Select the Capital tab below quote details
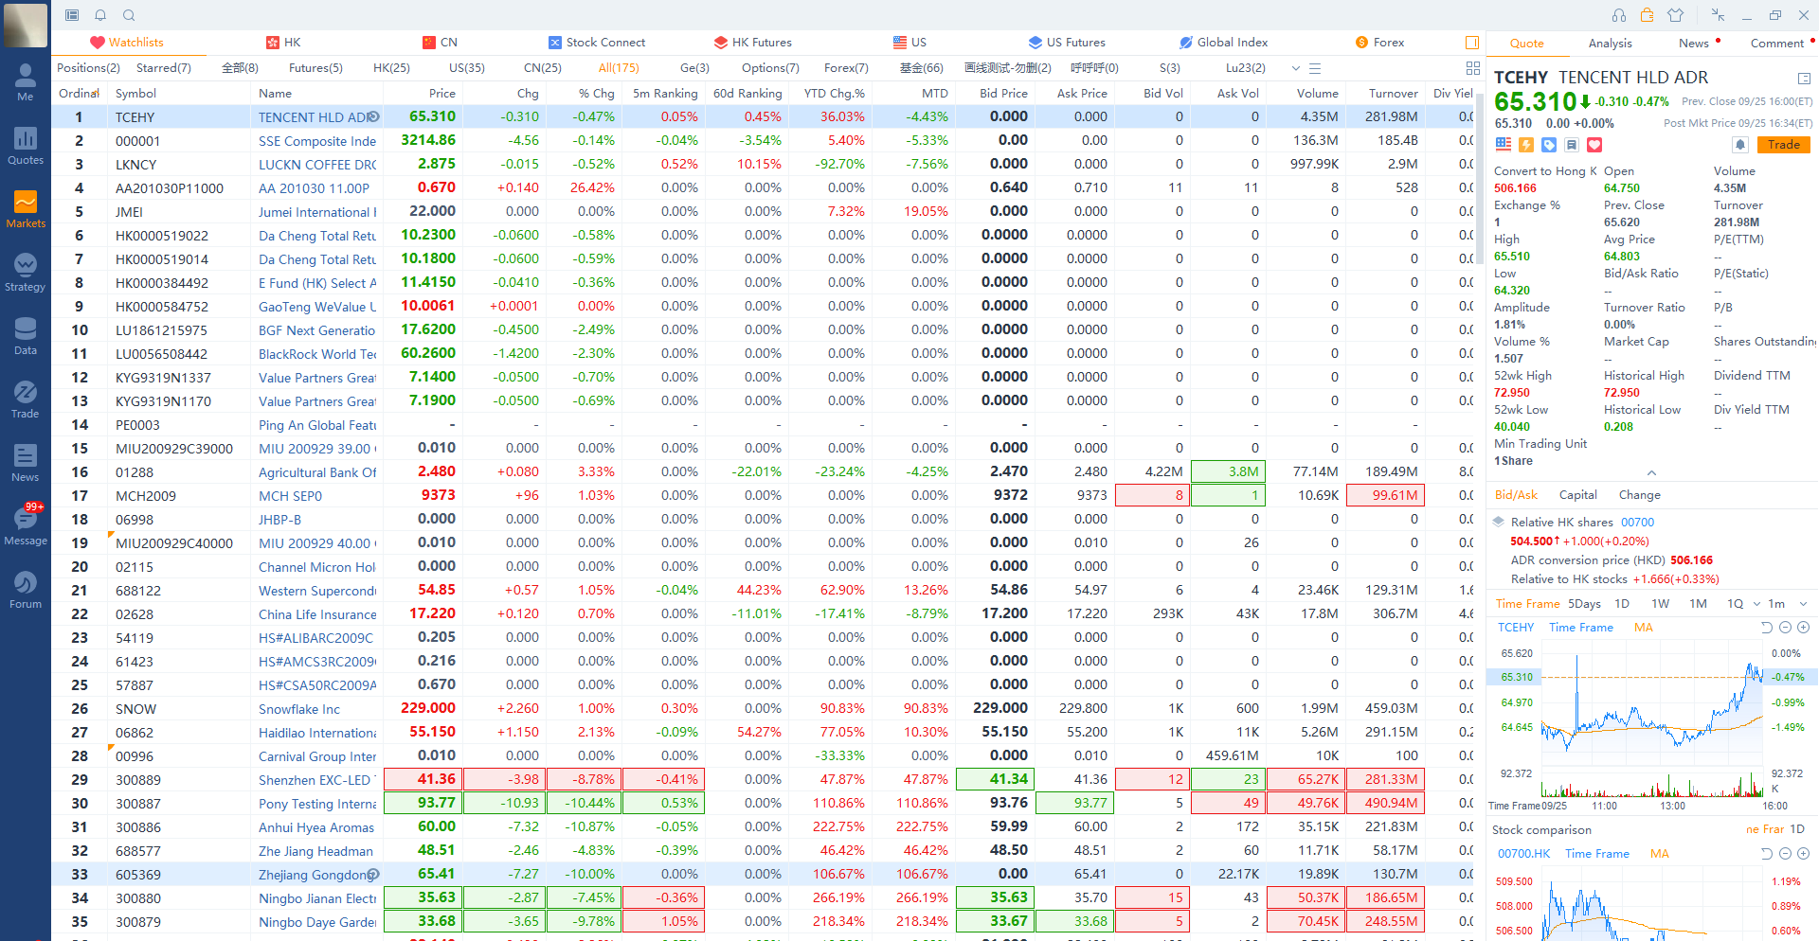 click(1578, 495)
